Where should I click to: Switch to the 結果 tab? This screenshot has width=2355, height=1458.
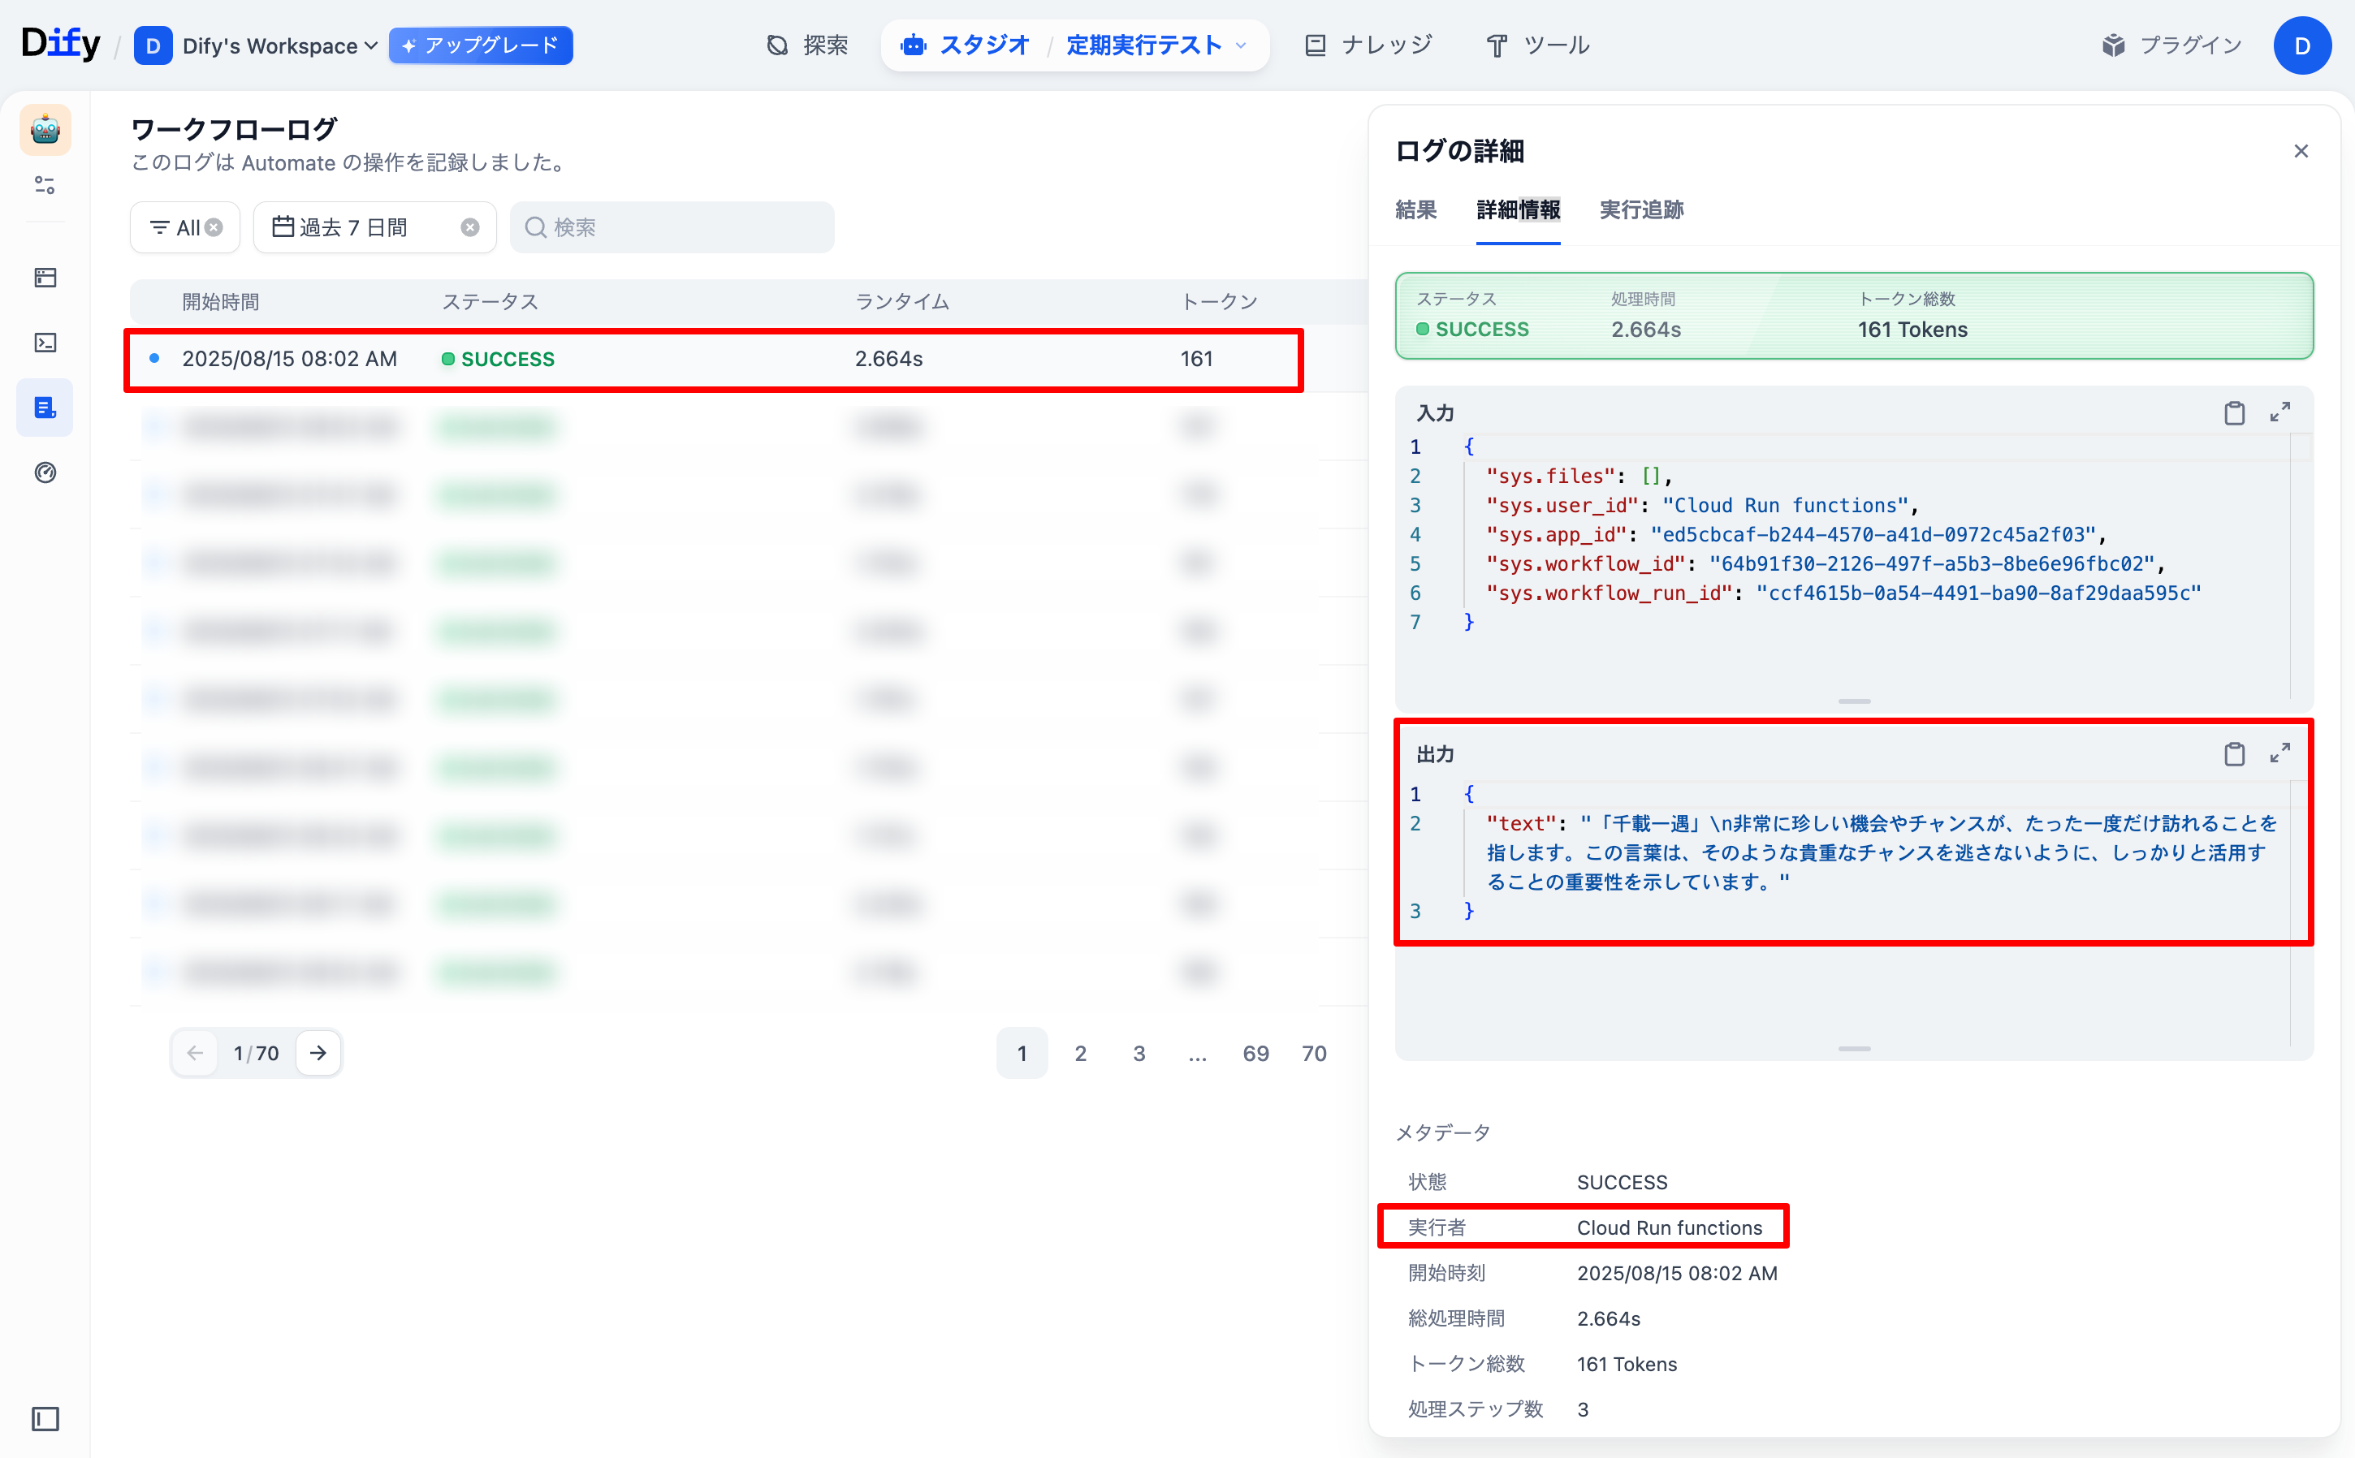(1415, 210)
